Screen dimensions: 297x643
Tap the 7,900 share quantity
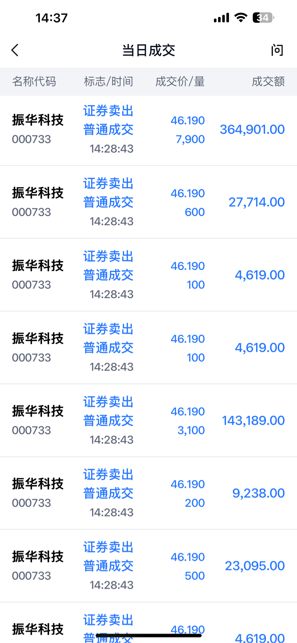pyautogui.click(x=190, y=139)
